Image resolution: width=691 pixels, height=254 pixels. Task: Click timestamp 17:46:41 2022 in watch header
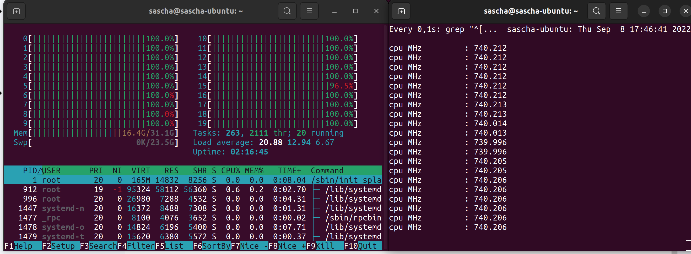coord(660,29)
